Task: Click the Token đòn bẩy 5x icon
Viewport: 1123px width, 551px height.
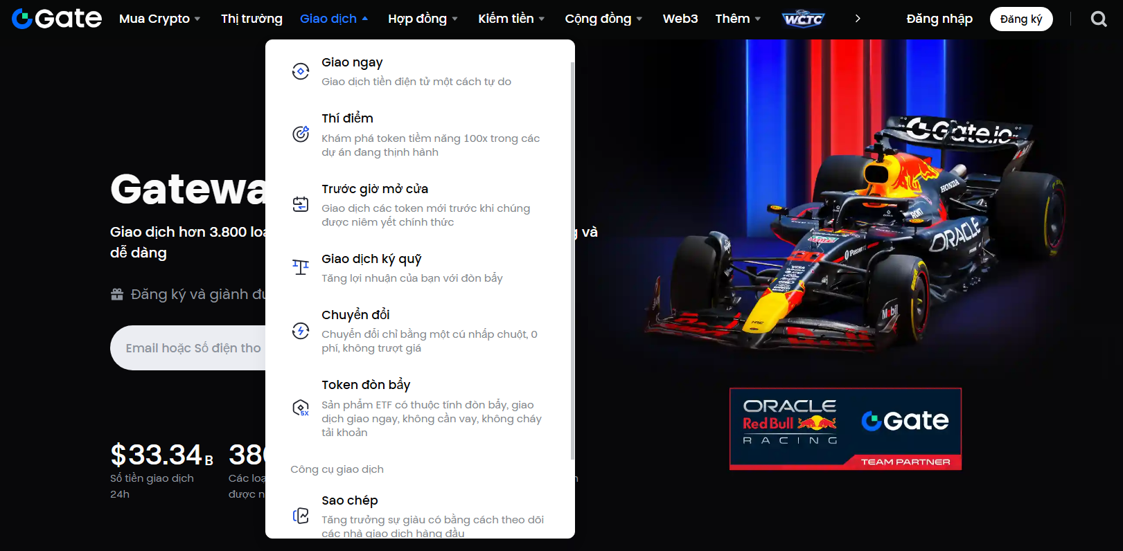Action: pos(301,408)
